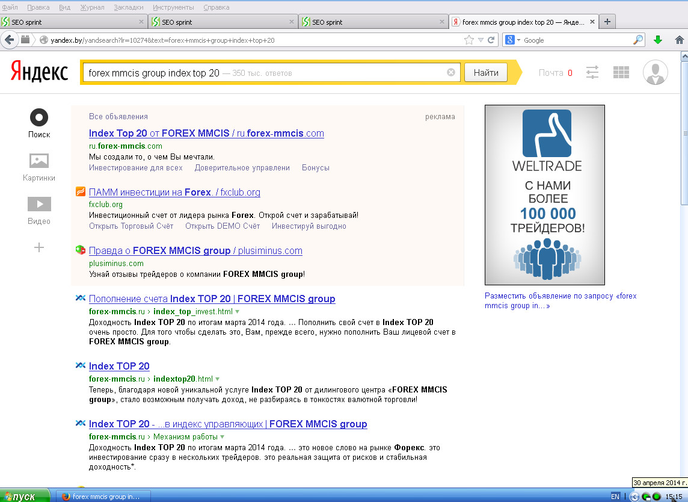The height and width of the screenshot is (502, 688).
Task: Click the system tray clock 15:15
Action: click(674, 497)
